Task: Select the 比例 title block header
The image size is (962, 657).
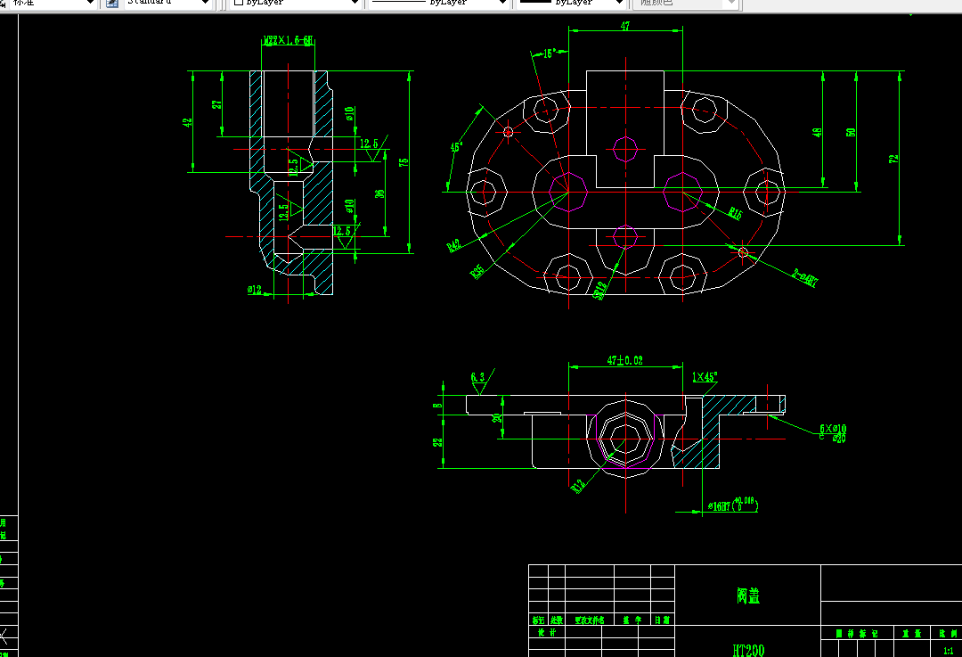Action: (948, 633)
